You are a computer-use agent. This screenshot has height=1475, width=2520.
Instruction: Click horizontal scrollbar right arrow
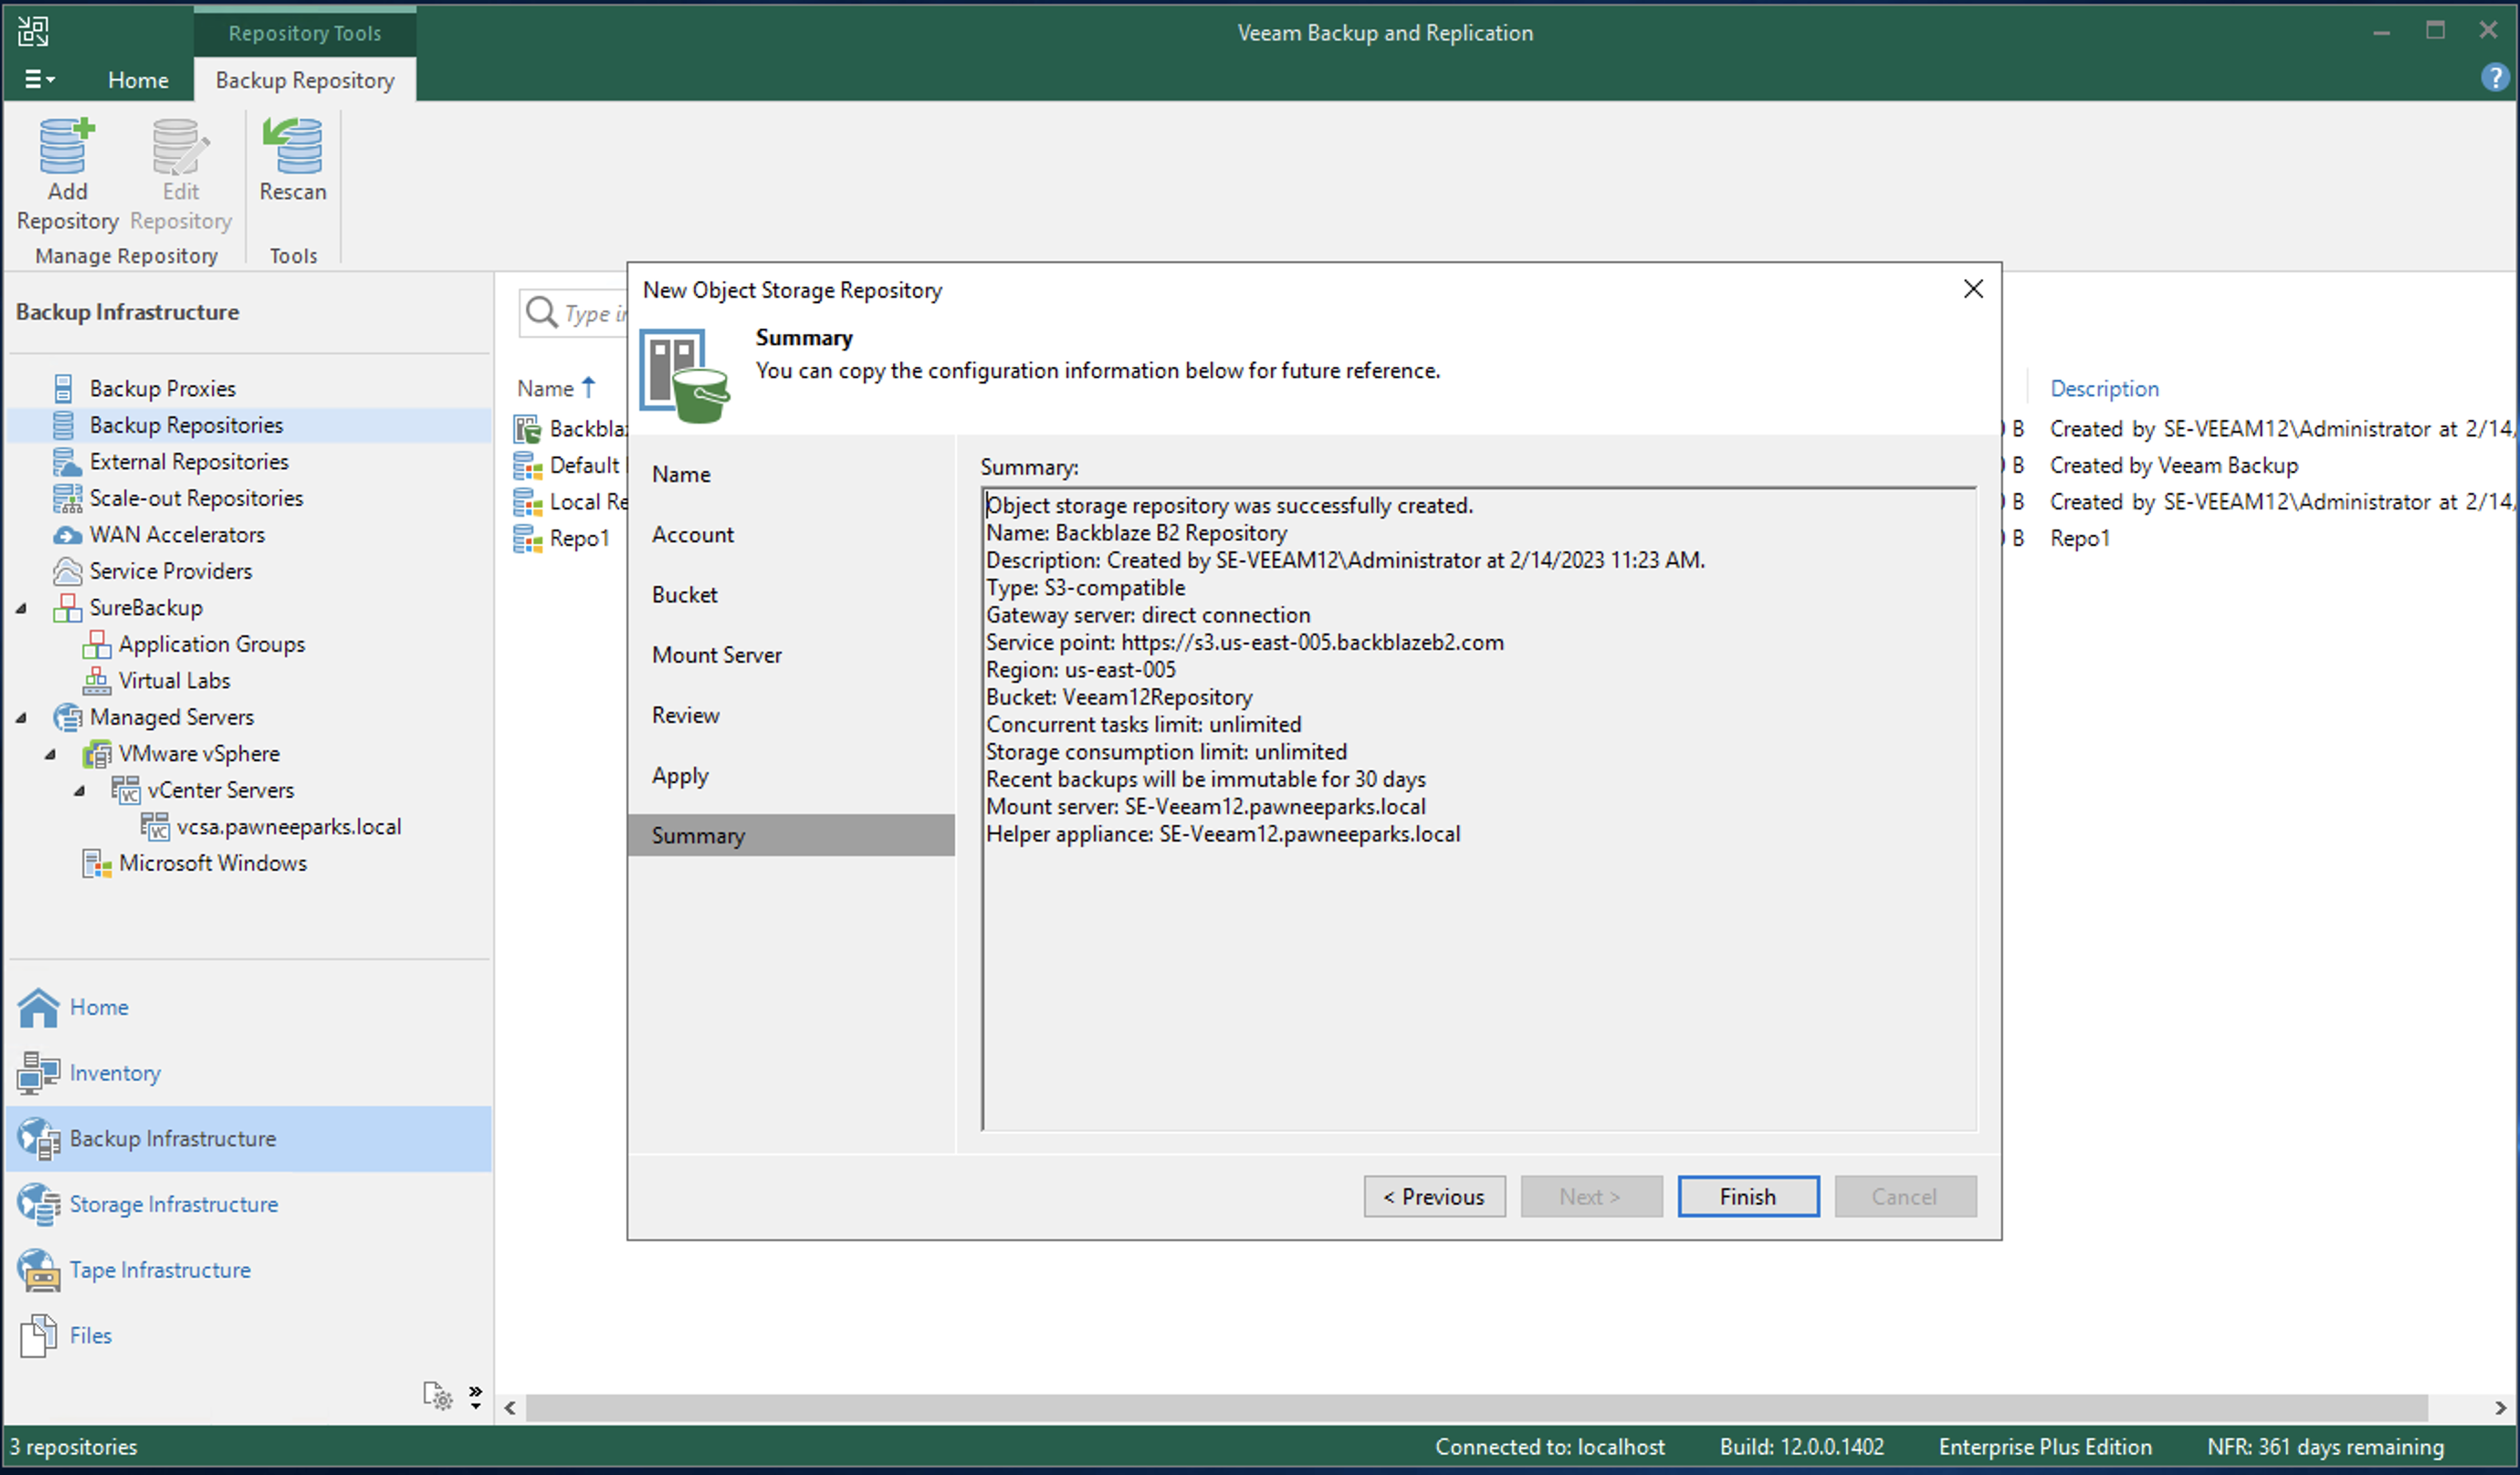[2500, 1408]
